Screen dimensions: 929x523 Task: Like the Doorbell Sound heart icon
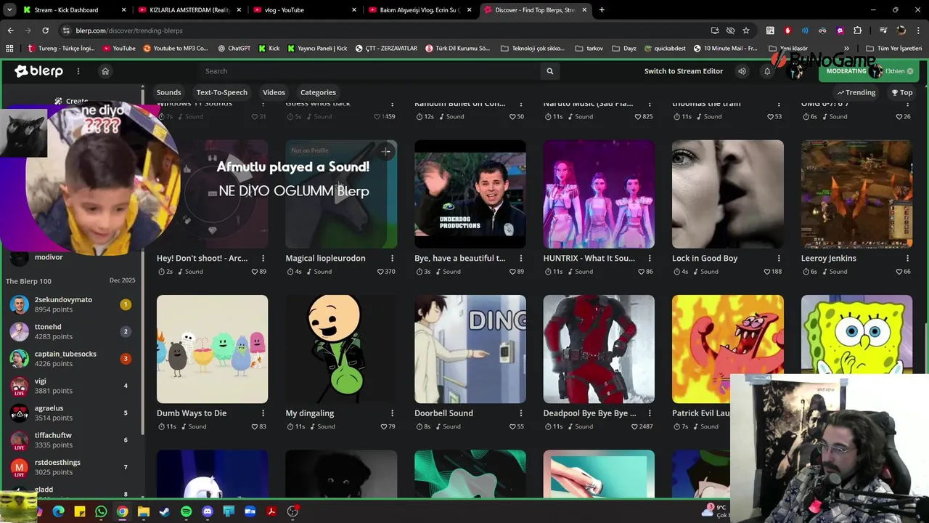pos(512,426)
